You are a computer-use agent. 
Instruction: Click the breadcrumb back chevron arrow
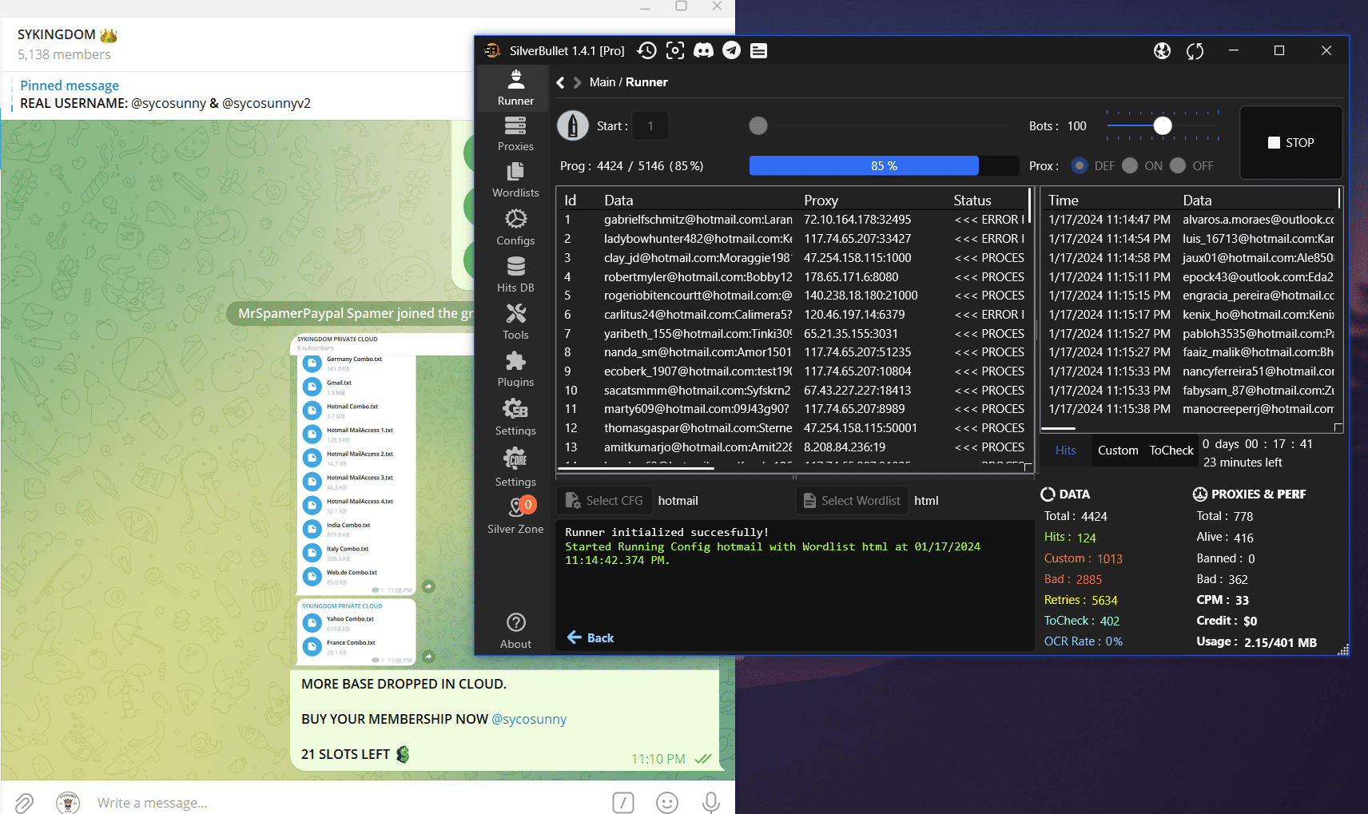click(x=560, y=82)
